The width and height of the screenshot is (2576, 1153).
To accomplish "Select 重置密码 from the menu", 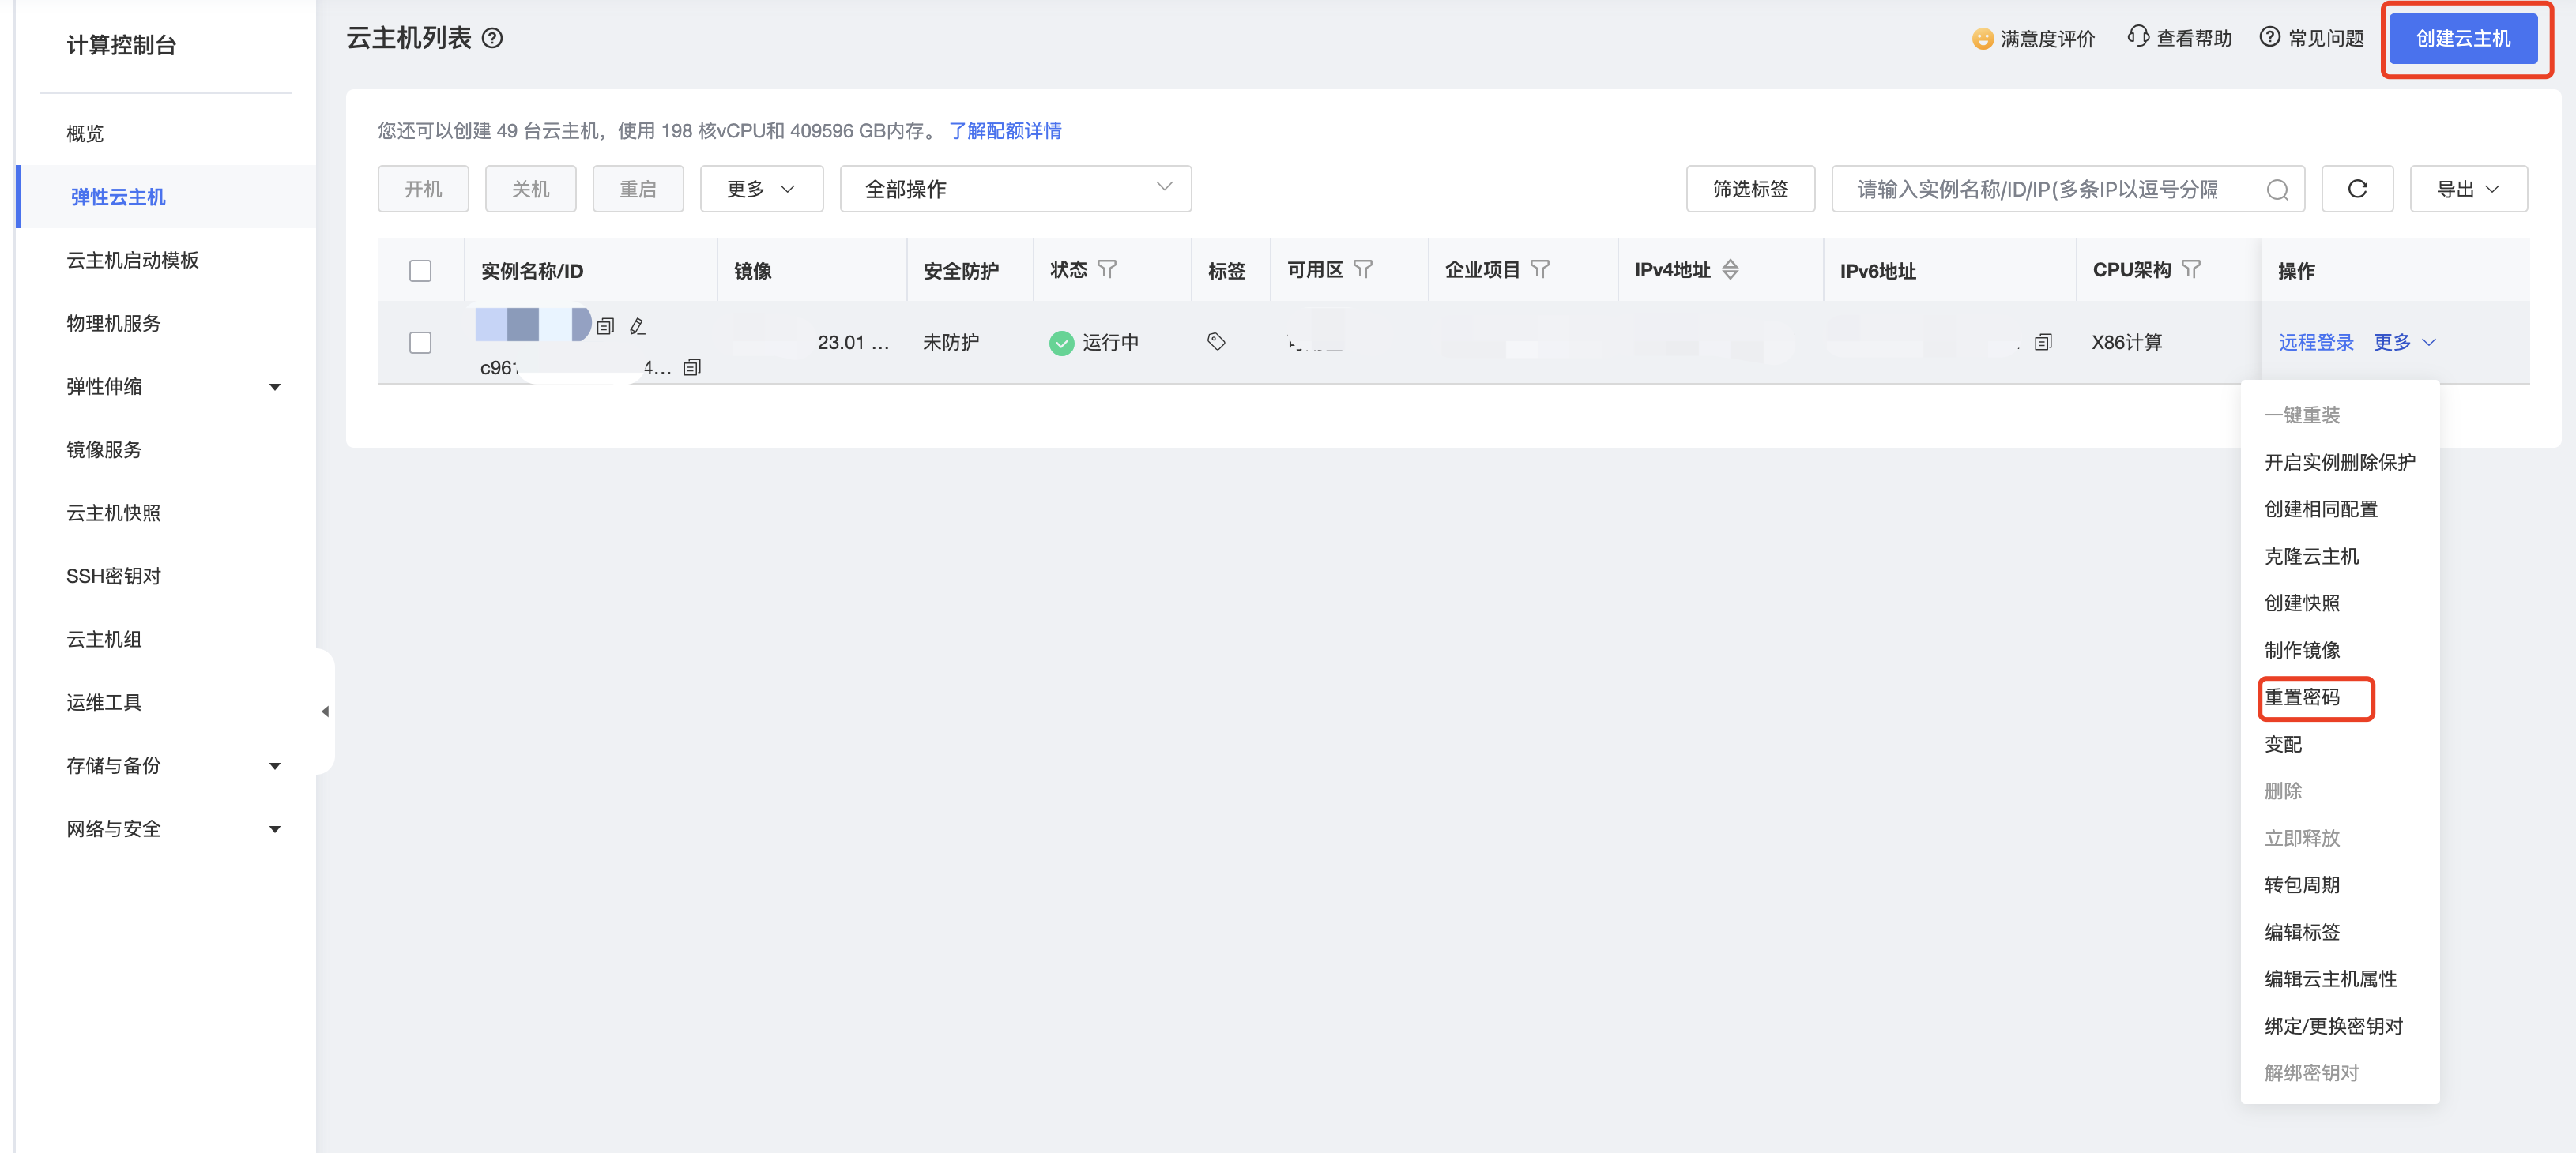I will (x=2302, y=697).
